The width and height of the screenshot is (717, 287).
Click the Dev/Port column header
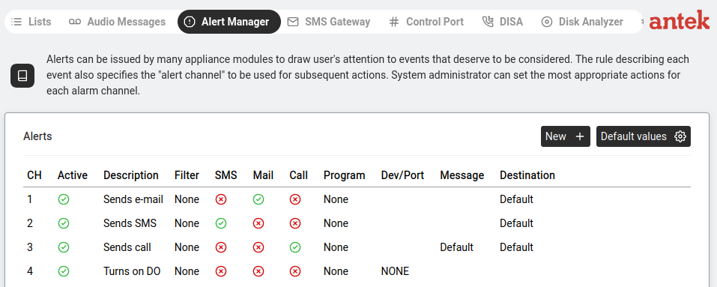tap(402, 175)
